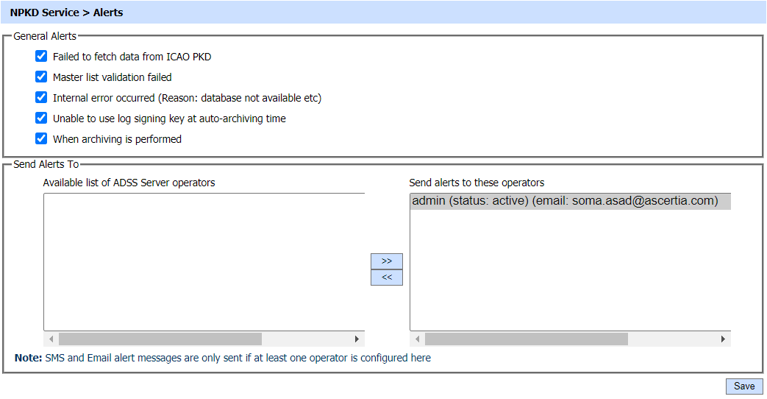Toggle the 'Master list validation failed' checkbox
Image resolution: width=767 pixels, height=399 pixels.
pyautogui.click(x=41, y=77)
